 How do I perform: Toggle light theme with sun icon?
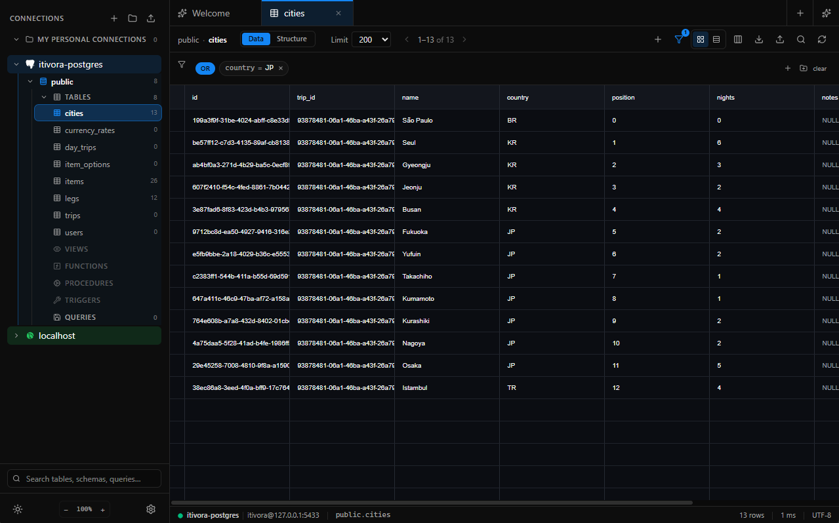pyautogui.click(x=18, y=509)
